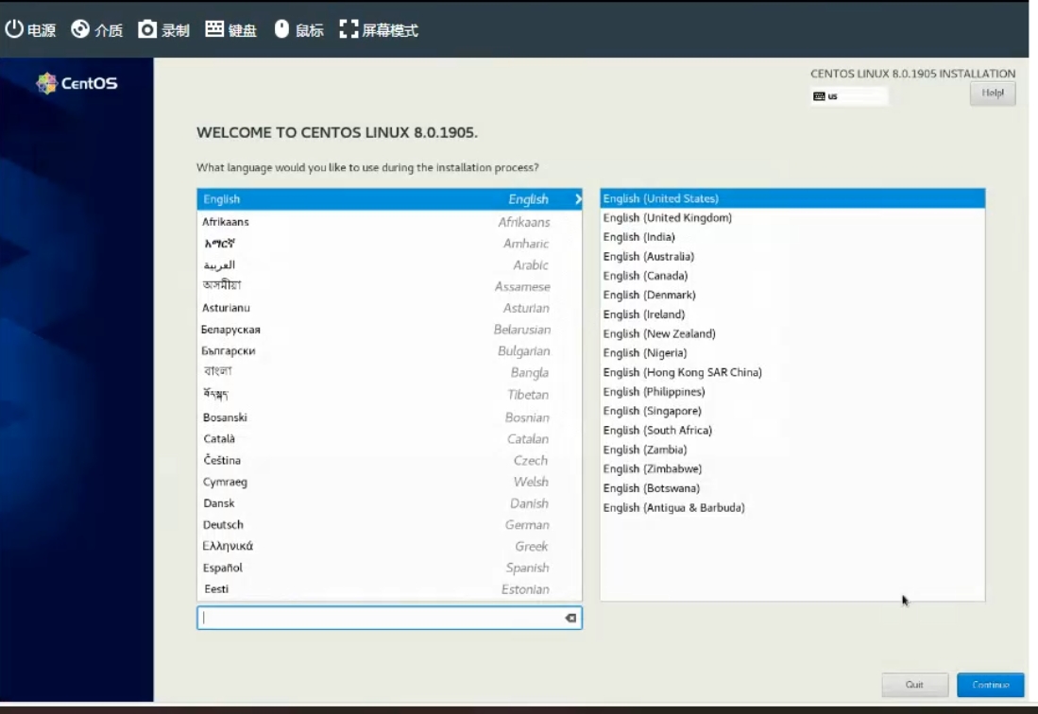
Task: Open the 介质 media menu
Action: [96, 30]
